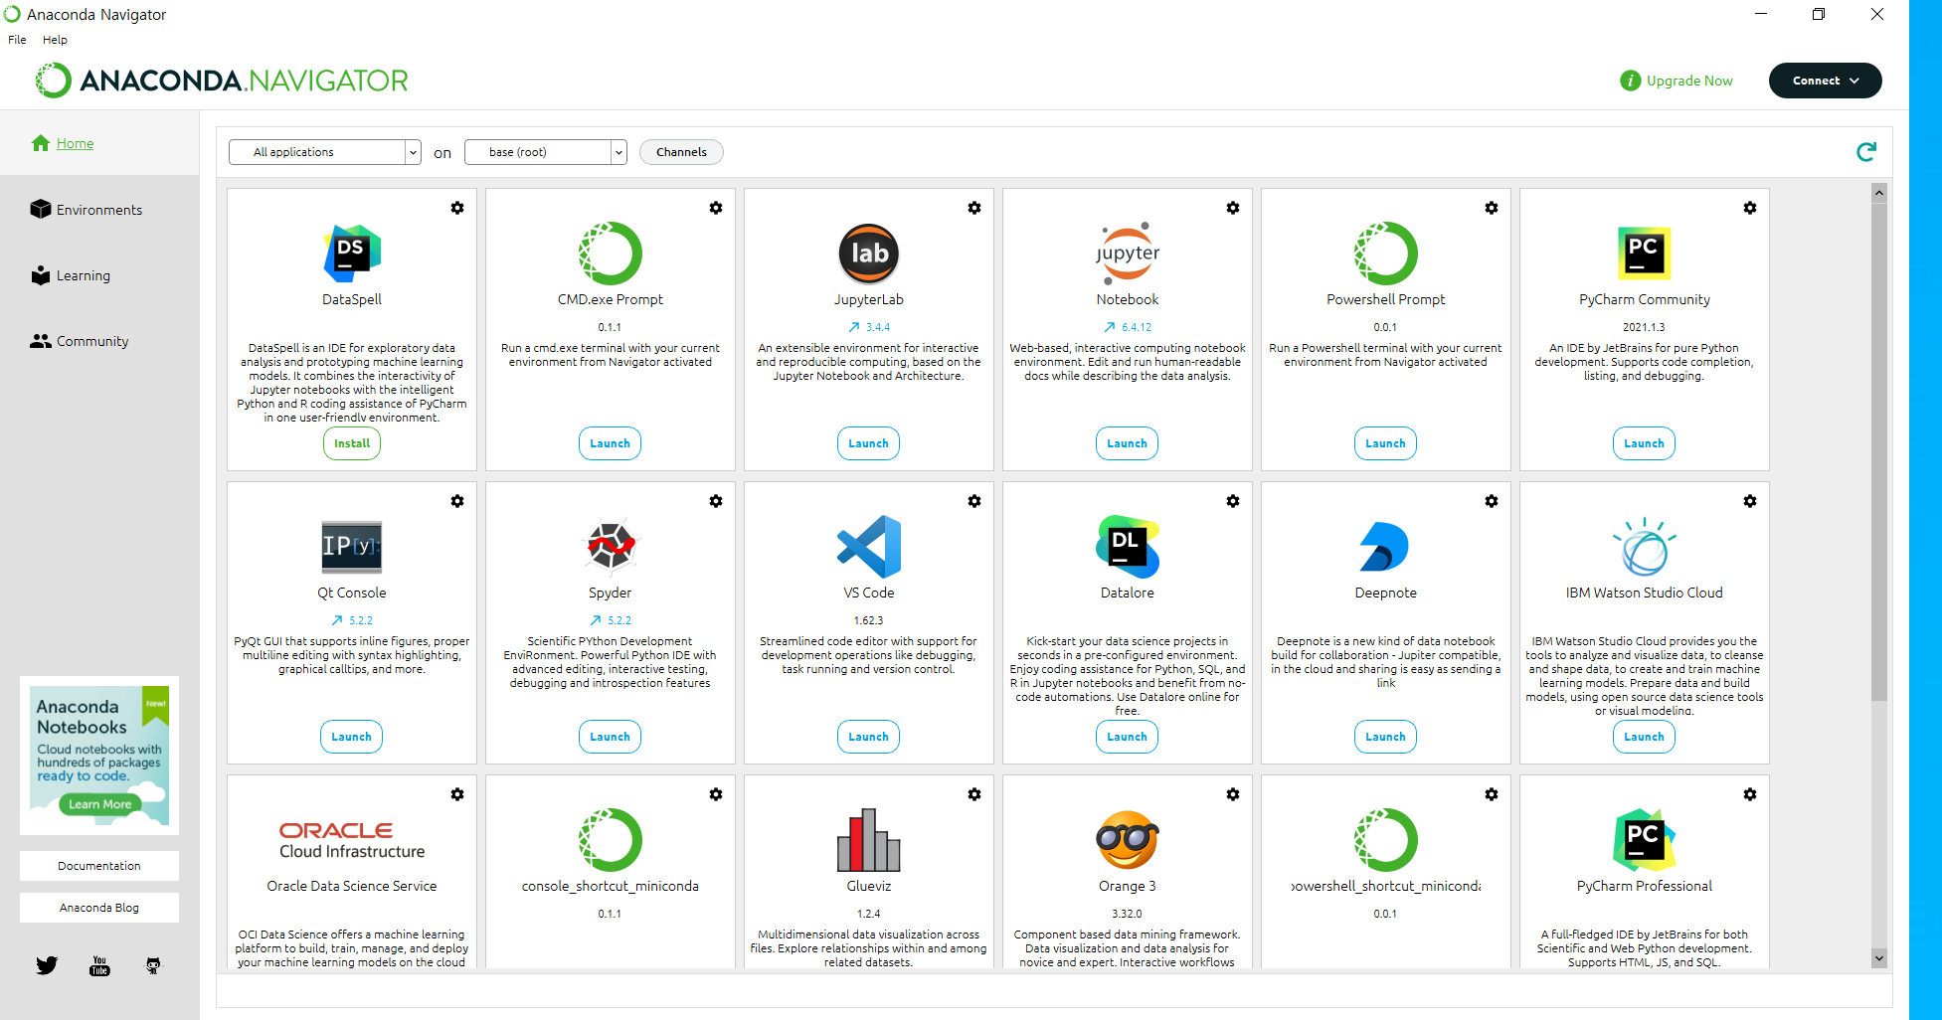
Task: Refresh the application list
Action: 1866,151
